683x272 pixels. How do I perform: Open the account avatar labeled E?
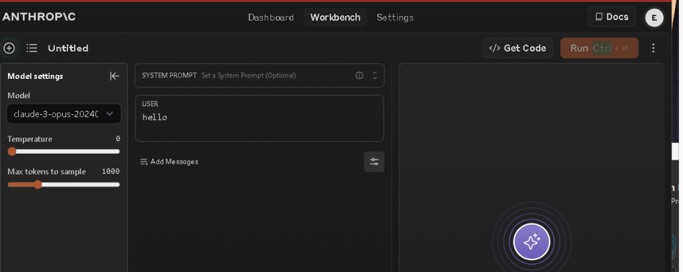pyautogui.click(x=654, y=18)
